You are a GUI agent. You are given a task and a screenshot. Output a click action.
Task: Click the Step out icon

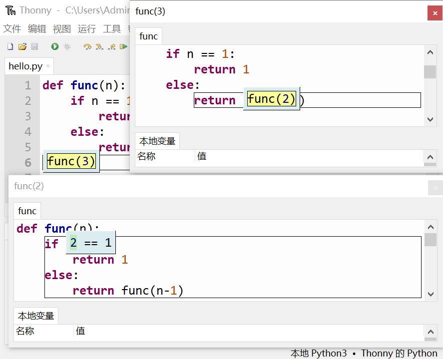pos(112,46)
